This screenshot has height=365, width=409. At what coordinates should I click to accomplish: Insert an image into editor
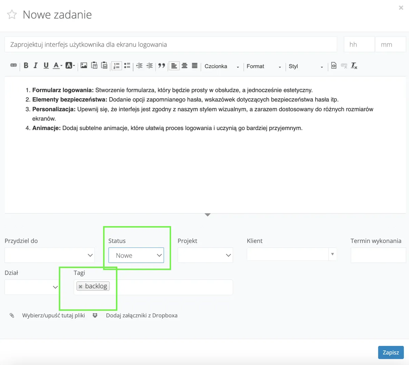84,65
